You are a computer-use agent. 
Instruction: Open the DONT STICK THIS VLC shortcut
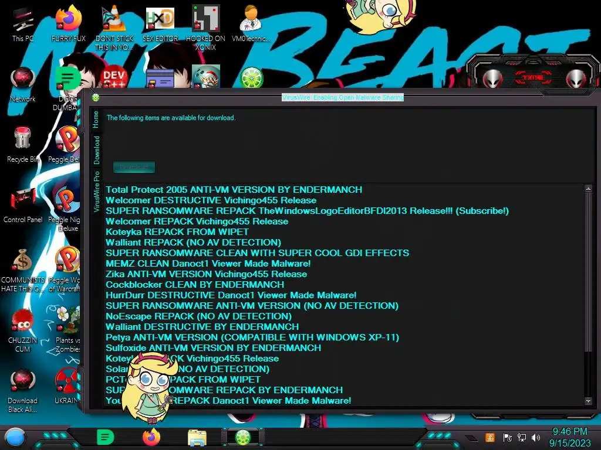pyautogui.click(x=114, y=28)
